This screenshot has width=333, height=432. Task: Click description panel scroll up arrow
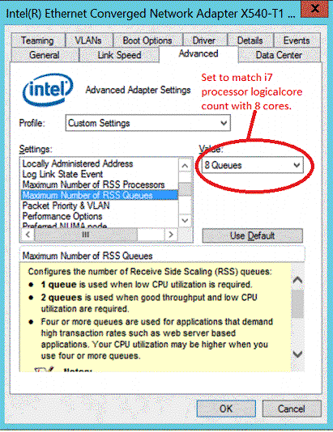(297, 280)
